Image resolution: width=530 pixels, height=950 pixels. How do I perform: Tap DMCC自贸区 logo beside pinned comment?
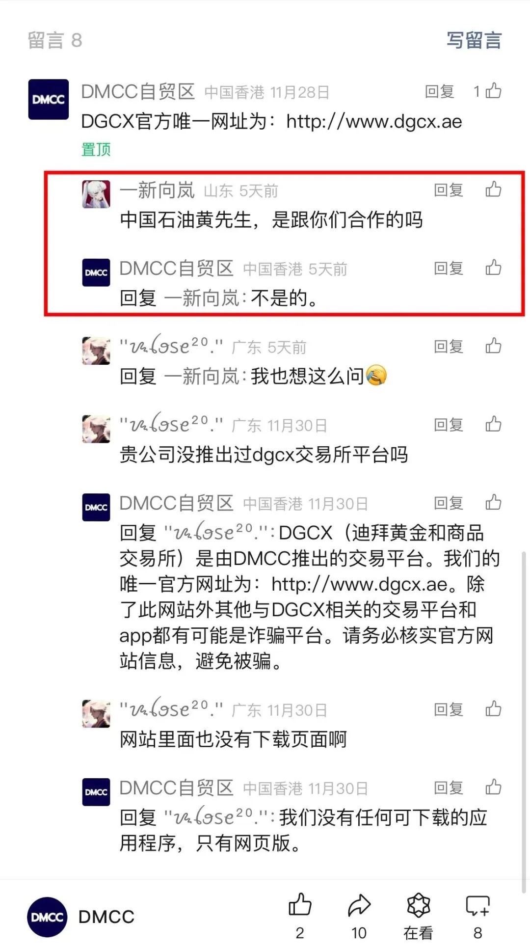tap(48, 99)
